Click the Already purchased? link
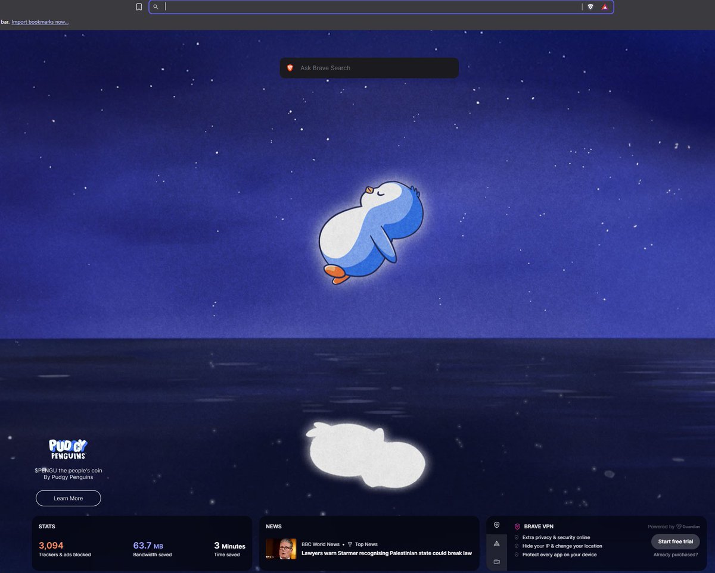Image resolution: width=715 pixels, height=573 pixels. pos(676,555)
